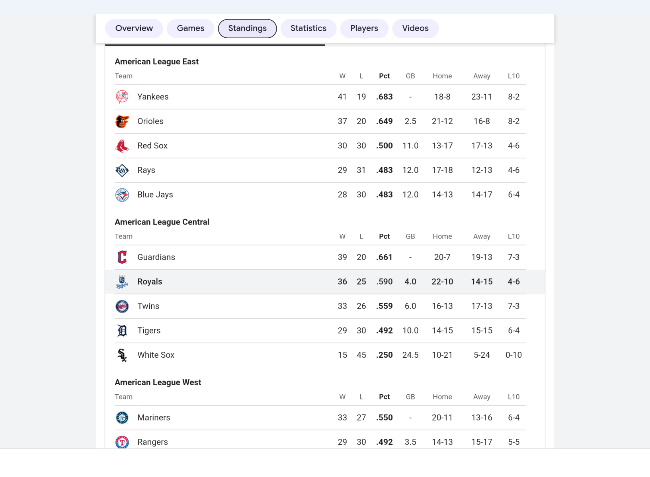The width and height of the screenshot is (650, 477).
Task: Open the Orioles team name link
Action: coord(150,121)
